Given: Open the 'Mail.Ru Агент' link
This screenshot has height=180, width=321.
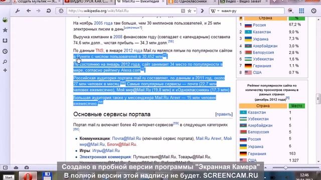Looking at the screenshot, I should (209, 138).
